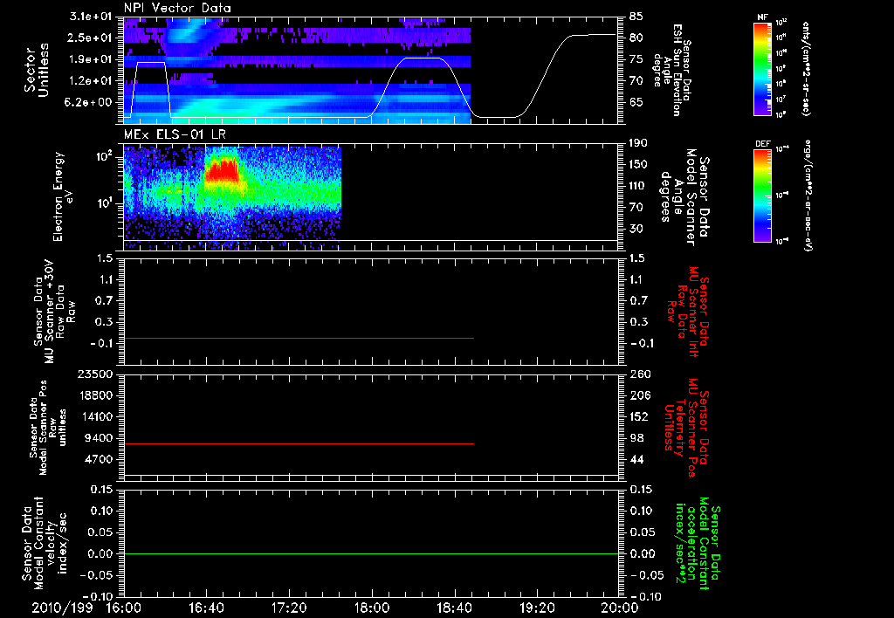
Task: Click the '9400' tick on Scanner Pos axis
Action: click(x=99, y=438)
